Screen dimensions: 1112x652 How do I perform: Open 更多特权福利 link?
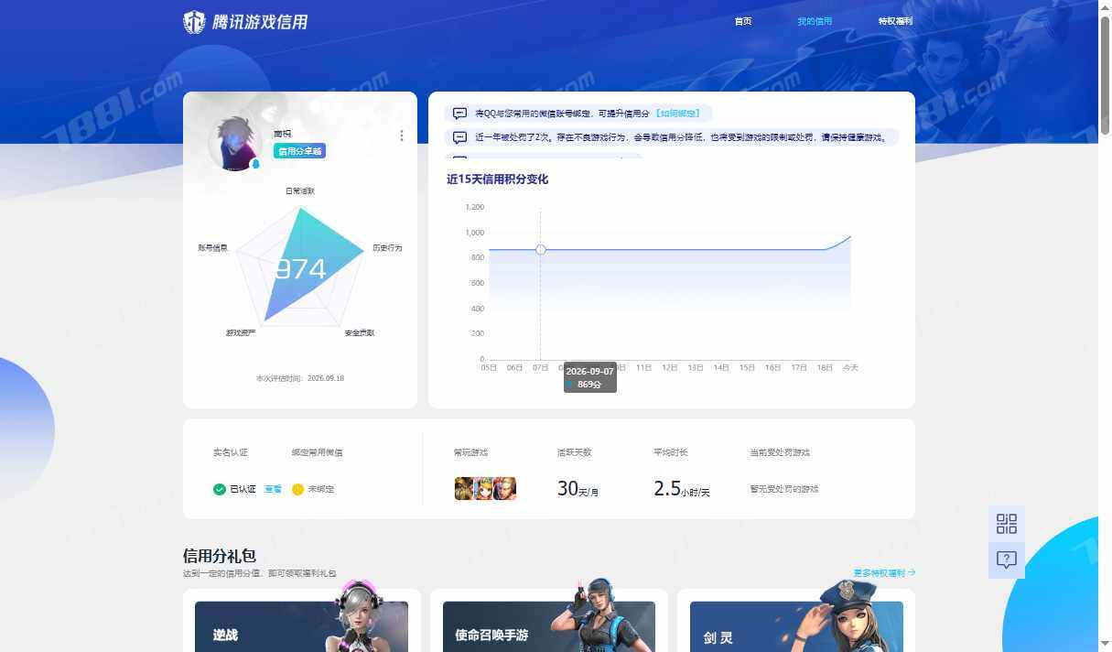click(884, 573)
